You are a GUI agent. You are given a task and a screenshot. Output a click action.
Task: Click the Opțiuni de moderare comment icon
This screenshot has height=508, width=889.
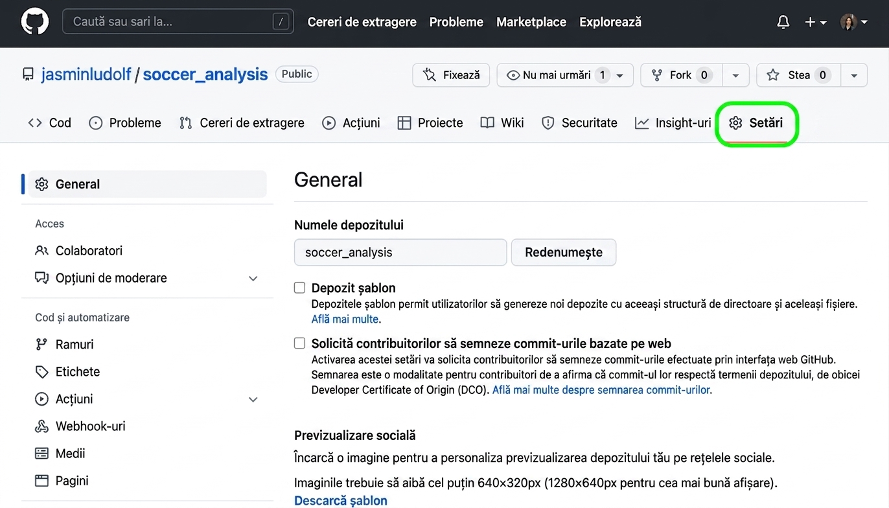pos(41,278)
